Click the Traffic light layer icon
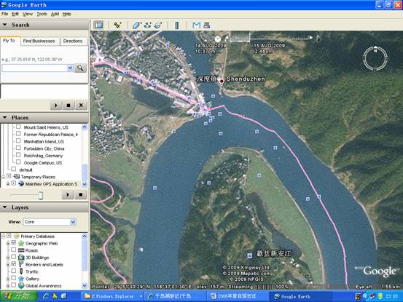Image resolution: width=403 pixels, height=302 pixels. click(21, 271)
